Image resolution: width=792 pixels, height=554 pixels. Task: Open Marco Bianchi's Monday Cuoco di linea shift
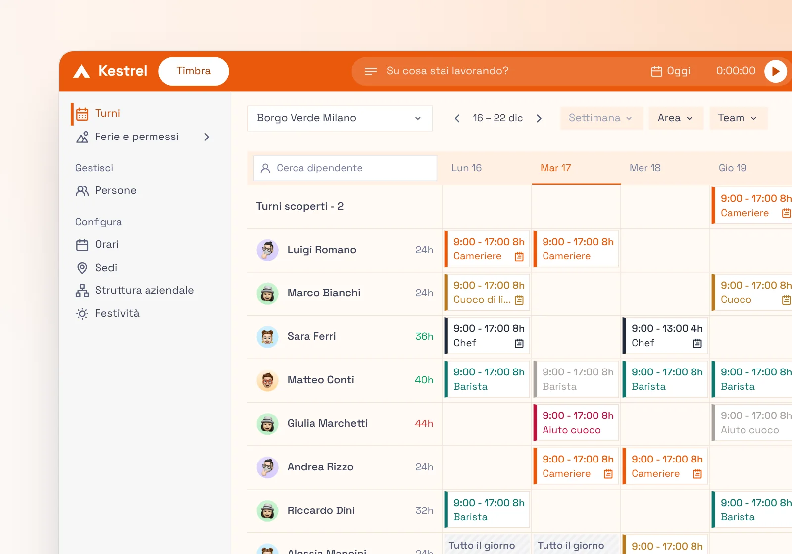[x=487, y=292]
